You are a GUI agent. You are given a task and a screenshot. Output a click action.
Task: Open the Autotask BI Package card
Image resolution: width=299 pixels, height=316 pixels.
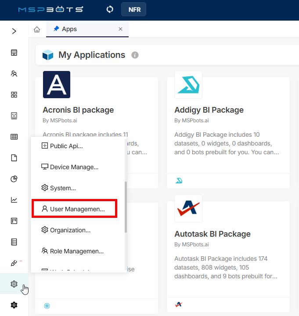(213, 234)
